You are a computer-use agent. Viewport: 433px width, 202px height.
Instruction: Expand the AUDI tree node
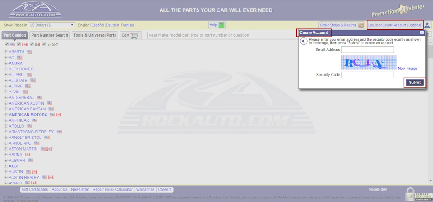tap(6, 166)
